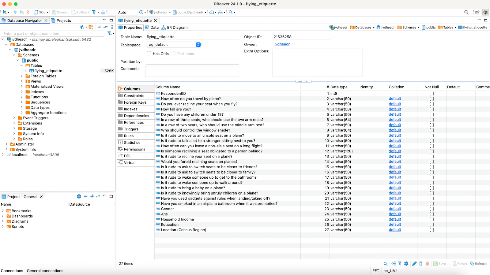Toggle Not Null for Education column
Screen dimensions: 490x275
[432, 225]
